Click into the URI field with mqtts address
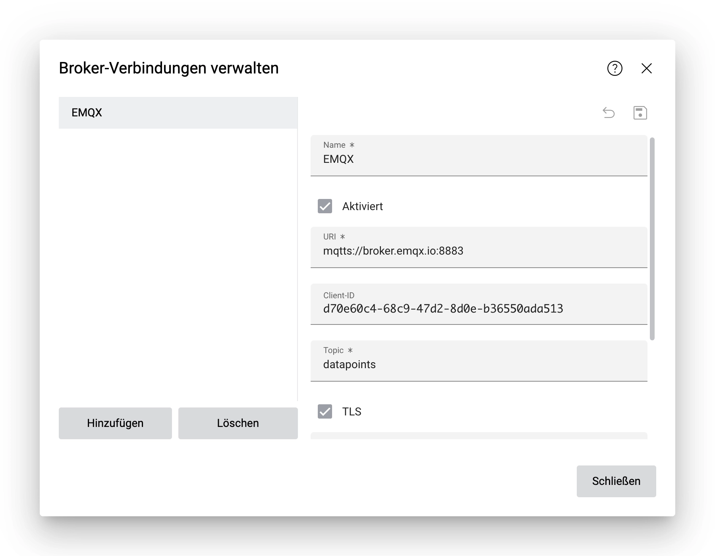The image size is (715, 556). pyautogui.click(x=477, y=251)
